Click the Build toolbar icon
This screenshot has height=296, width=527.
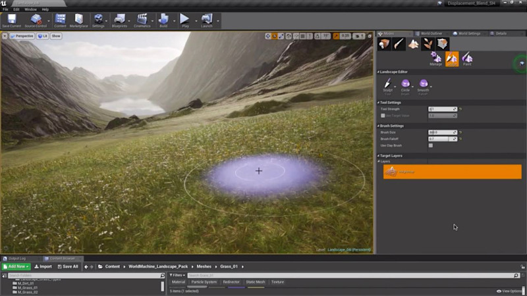pyautogui.click(x=163, y=21)
